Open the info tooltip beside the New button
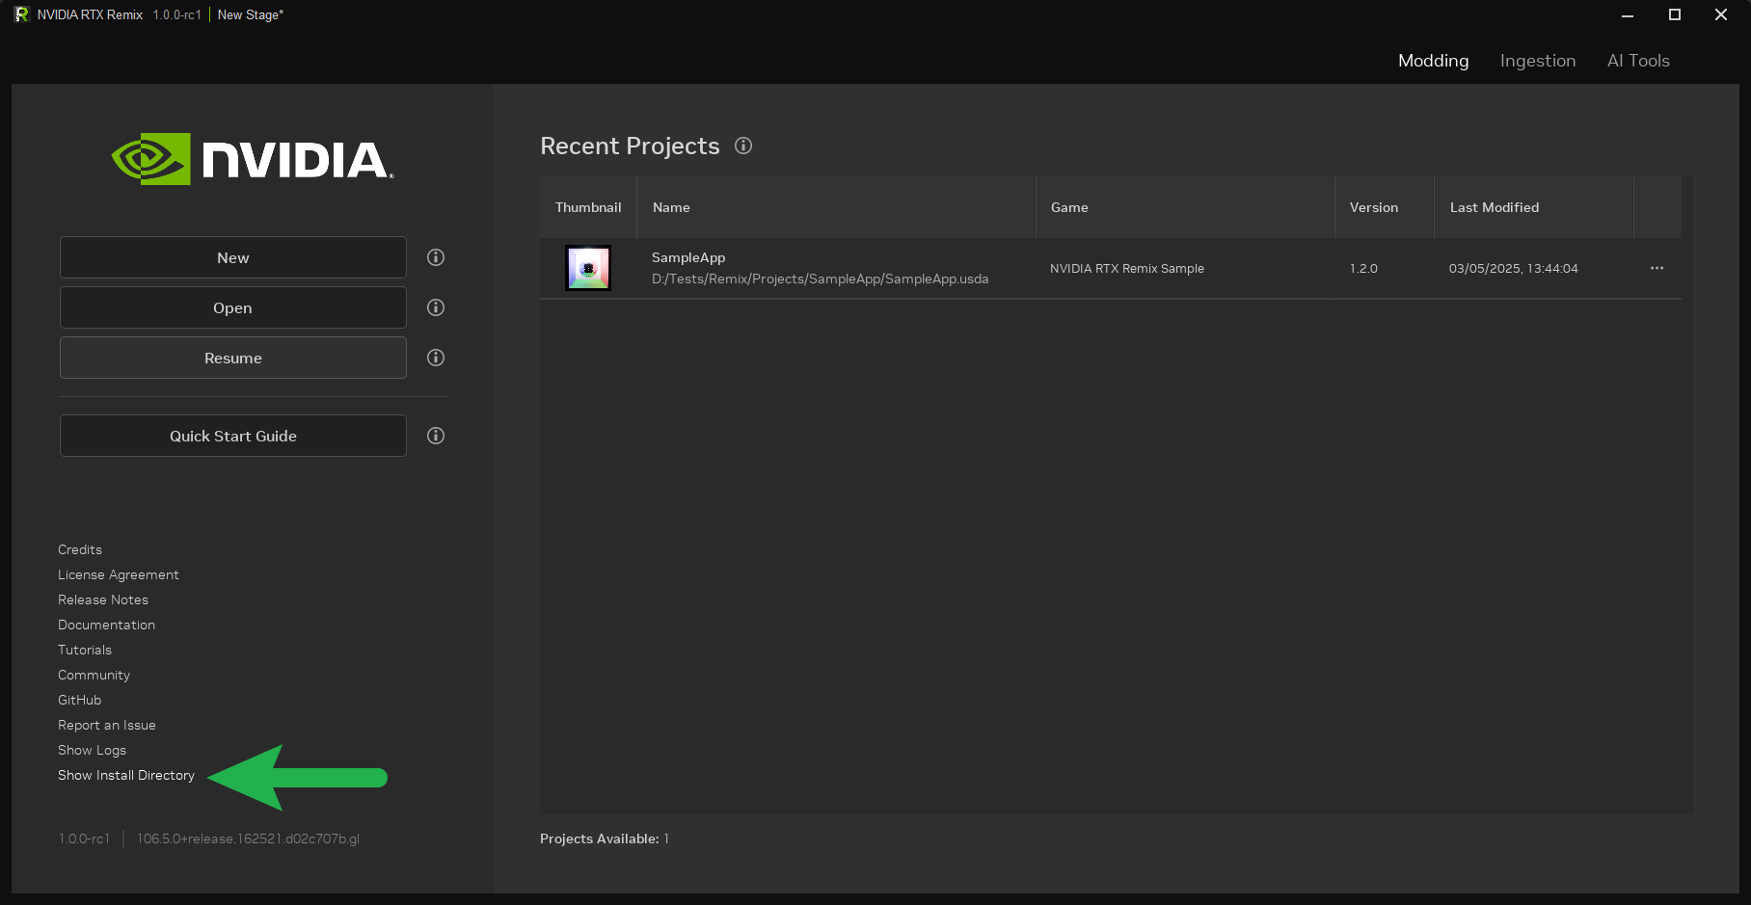This screenshot has width=1751, height=905. [x=435, y=257]
